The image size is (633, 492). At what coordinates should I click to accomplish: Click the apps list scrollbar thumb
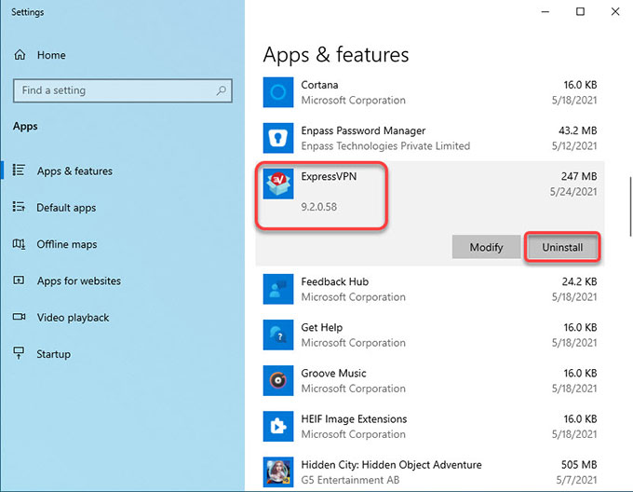(x=630, y=207)
